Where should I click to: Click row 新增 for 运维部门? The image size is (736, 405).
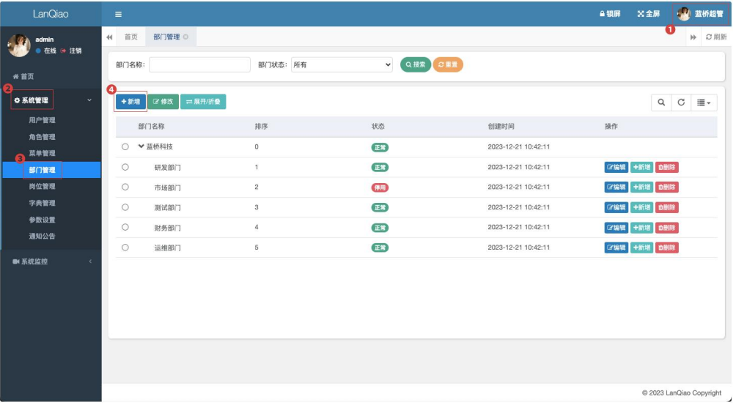[641, 248]
